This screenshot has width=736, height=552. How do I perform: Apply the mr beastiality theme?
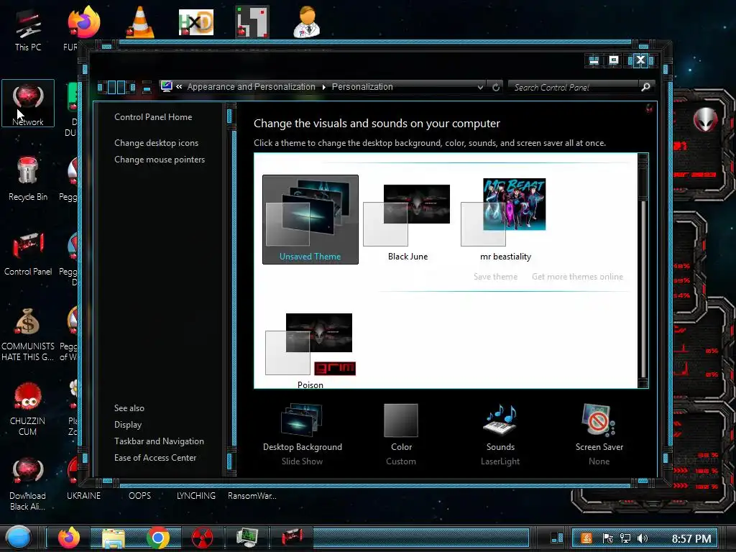[505, 219]
